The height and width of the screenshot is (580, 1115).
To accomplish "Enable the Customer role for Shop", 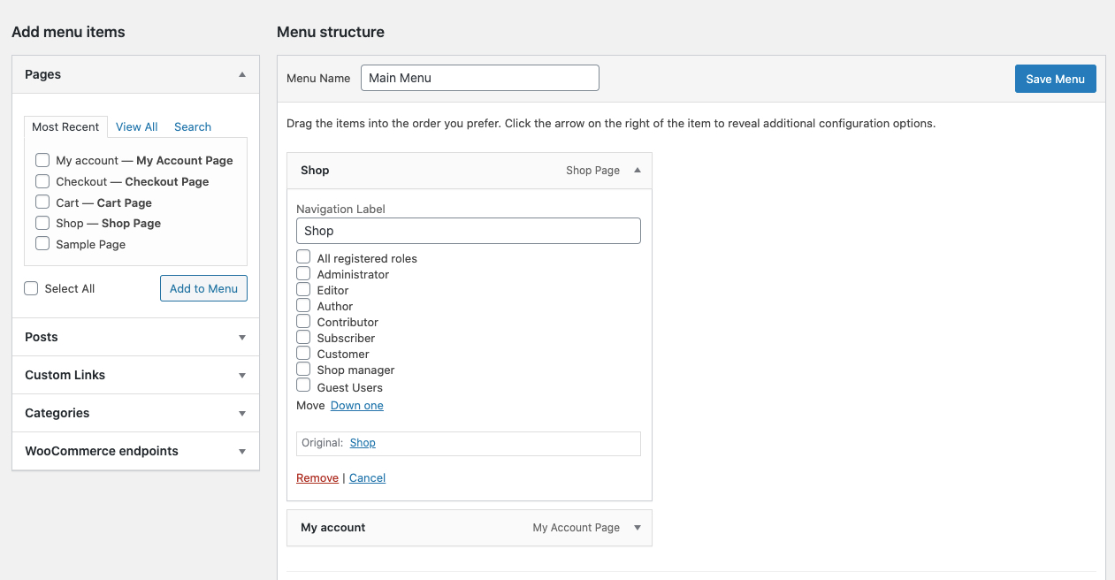I will pos(303,354).
